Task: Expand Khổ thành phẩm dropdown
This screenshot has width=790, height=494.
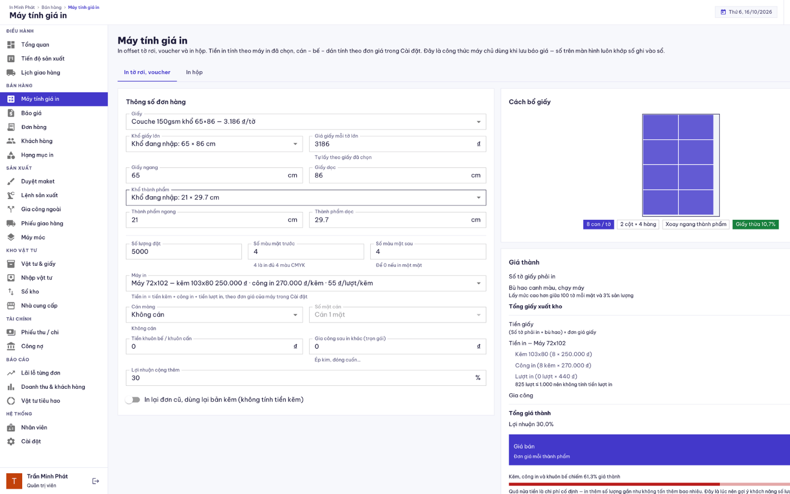Action: 306,198
